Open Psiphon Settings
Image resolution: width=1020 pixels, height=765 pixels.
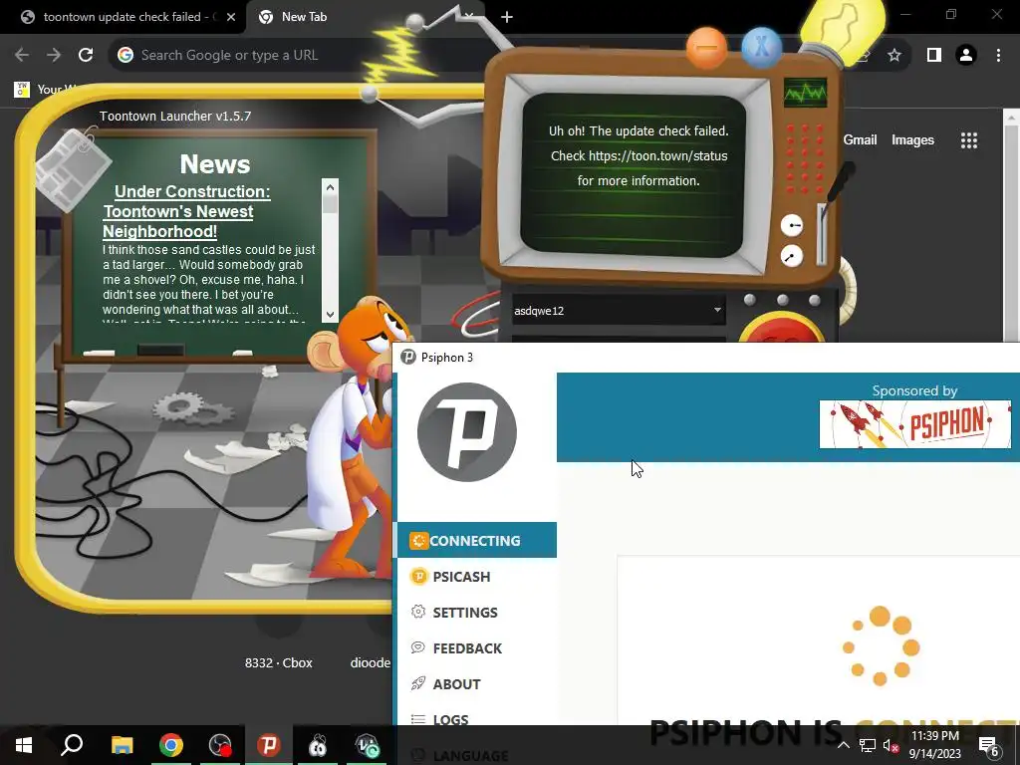tap(475, 613)
